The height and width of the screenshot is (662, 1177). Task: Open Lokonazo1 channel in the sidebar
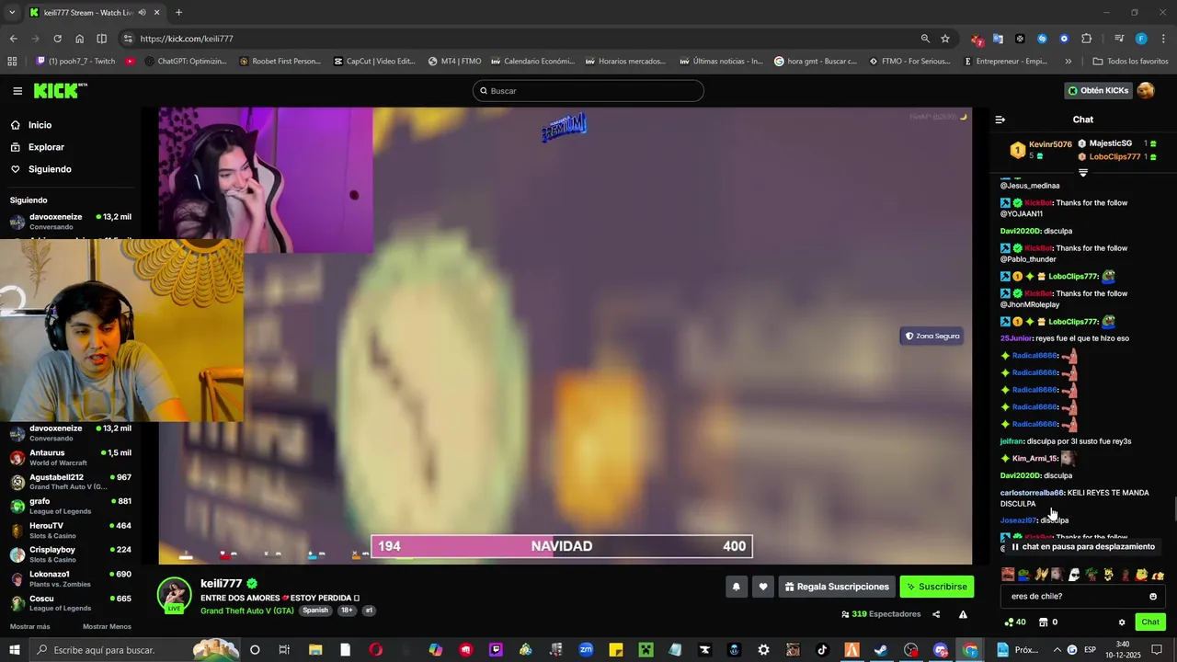click(71, 579)
